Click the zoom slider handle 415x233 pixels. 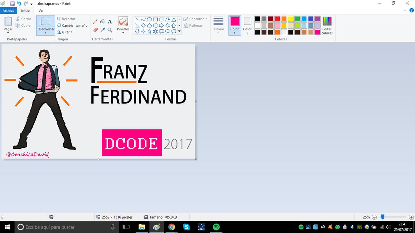pos(382,217)
